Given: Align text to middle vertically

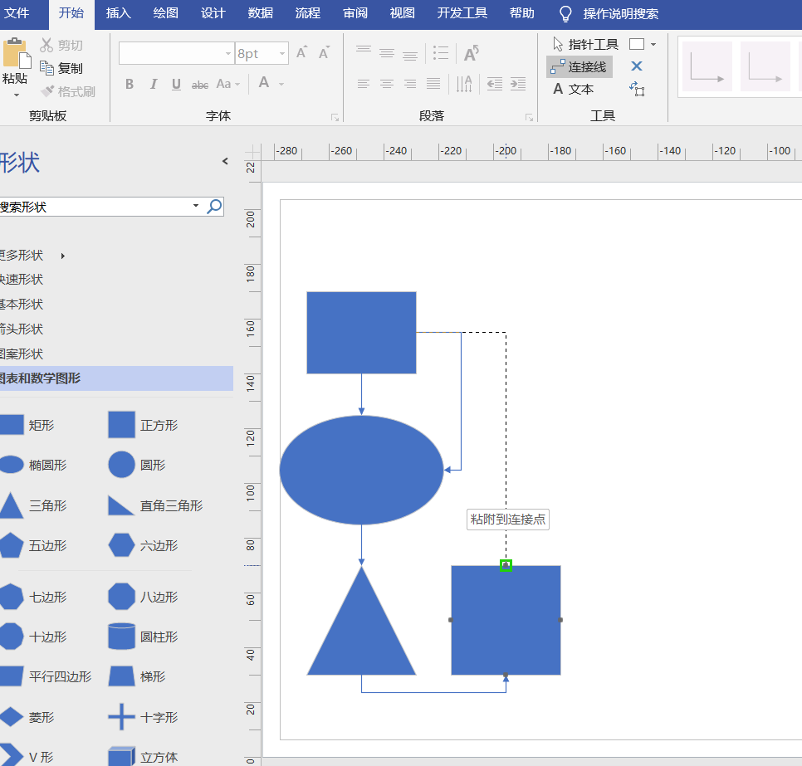Looking at the screenshot, I should (x=387, y=52).
